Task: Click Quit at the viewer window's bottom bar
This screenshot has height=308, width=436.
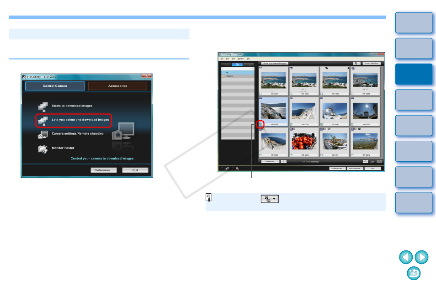Action: click(x=372, y=169)
